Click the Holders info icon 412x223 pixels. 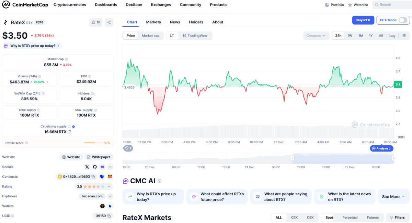[x=92, y=93]
